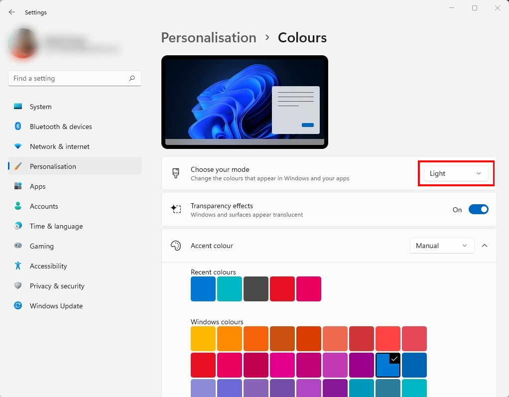The image size is (509, 397).
Task: Select the lavender Windows colour swatch
Action: click(203, 388)
